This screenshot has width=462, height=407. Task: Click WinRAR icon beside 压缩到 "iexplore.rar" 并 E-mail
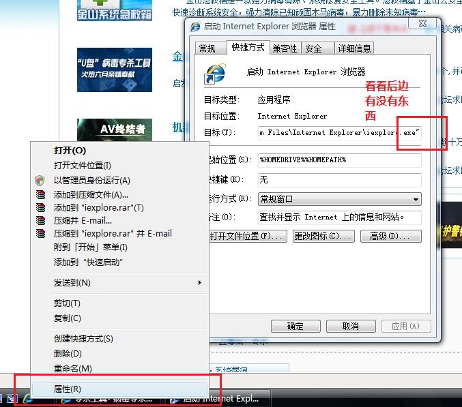click(40, 233)
